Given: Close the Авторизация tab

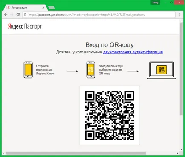Looking at the screenshot, I should pos(43,8).
